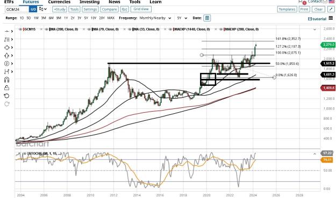This screenshot has width=336, height=198.
Task: Toggle visibility of MAEXP (1440, Close, 0)
Action: (170, 30)
